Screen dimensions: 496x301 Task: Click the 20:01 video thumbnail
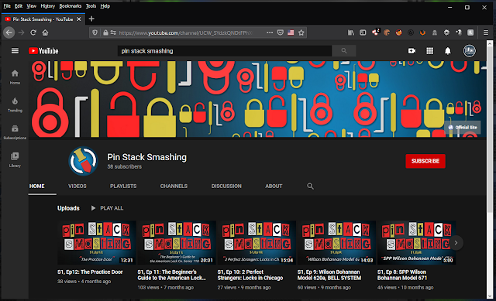click(x=177, y=242)
